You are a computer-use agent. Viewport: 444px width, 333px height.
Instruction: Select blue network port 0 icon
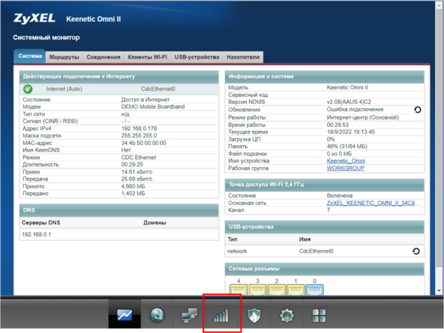[314, 290]
